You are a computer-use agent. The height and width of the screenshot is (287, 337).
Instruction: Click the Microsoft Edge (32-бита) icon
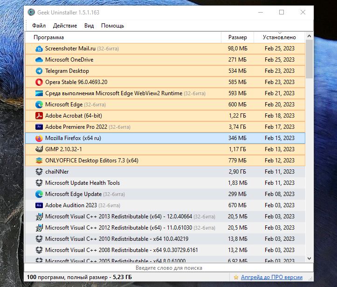tap(39, 105)
